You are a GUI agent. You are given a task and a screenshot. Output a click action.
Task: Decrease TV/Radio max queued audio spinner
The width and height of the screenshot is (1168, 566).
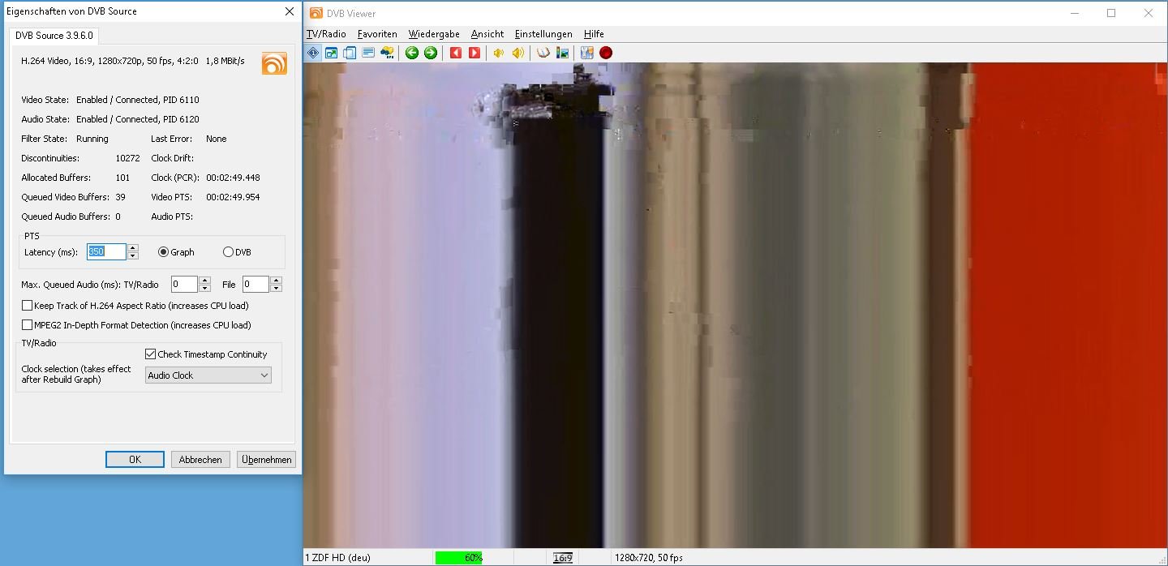pos(204,289)
